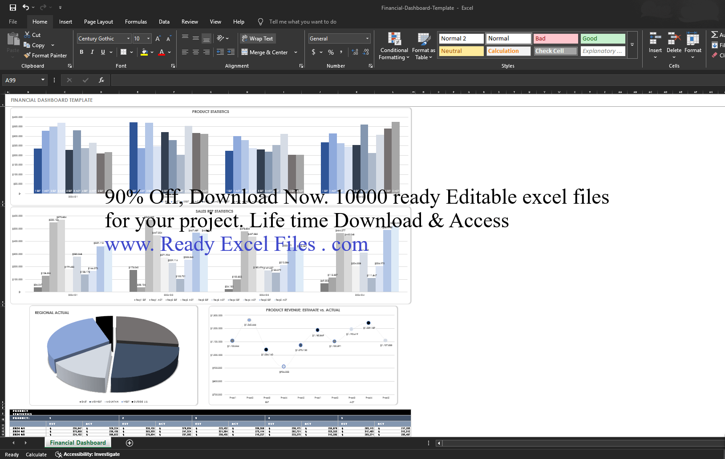
Task: Apply the Neutral cell style
Action: click(462, 51)
